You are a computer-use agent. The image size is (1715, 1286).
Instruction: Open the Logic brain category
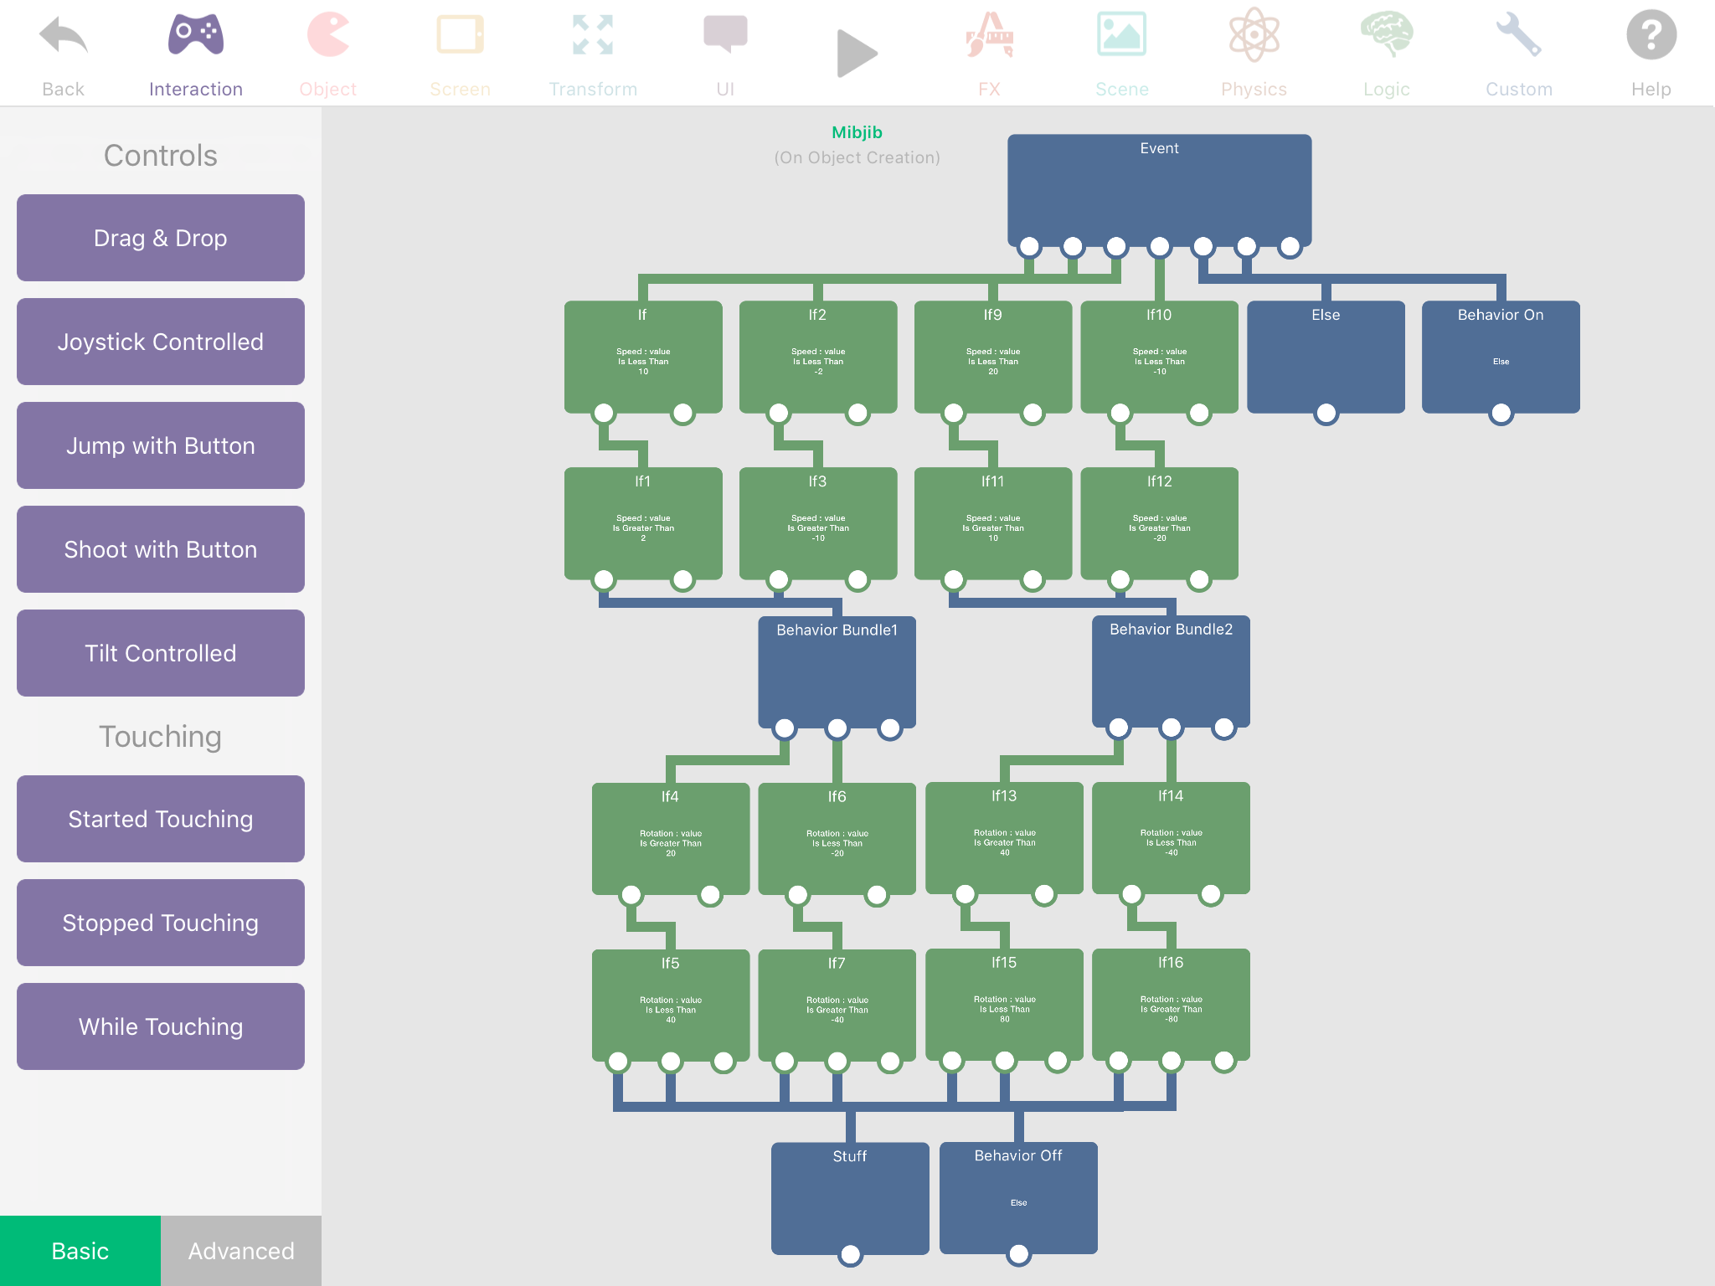(1386, 37)
